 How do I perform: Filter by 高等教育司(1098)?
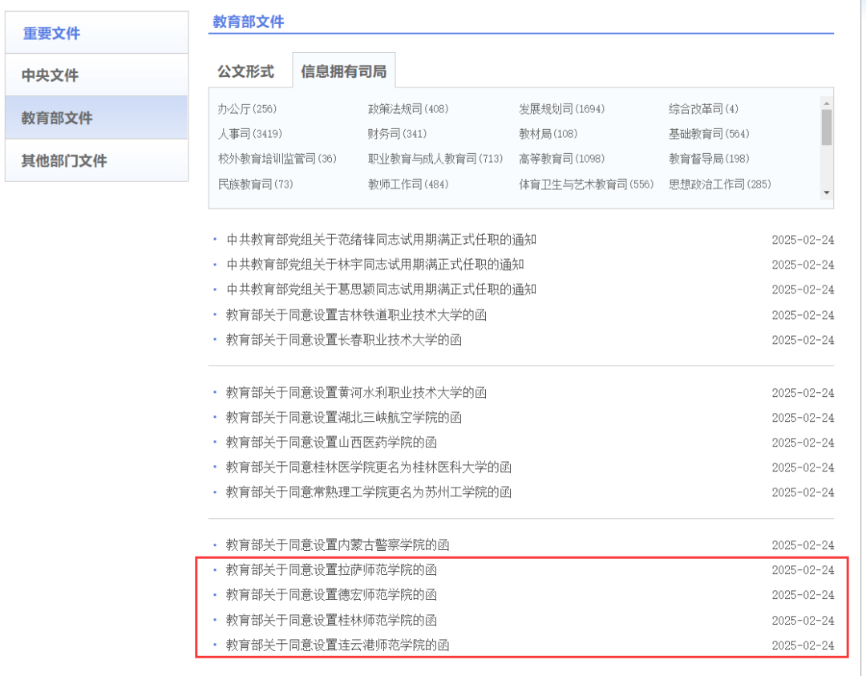(561, 159)
